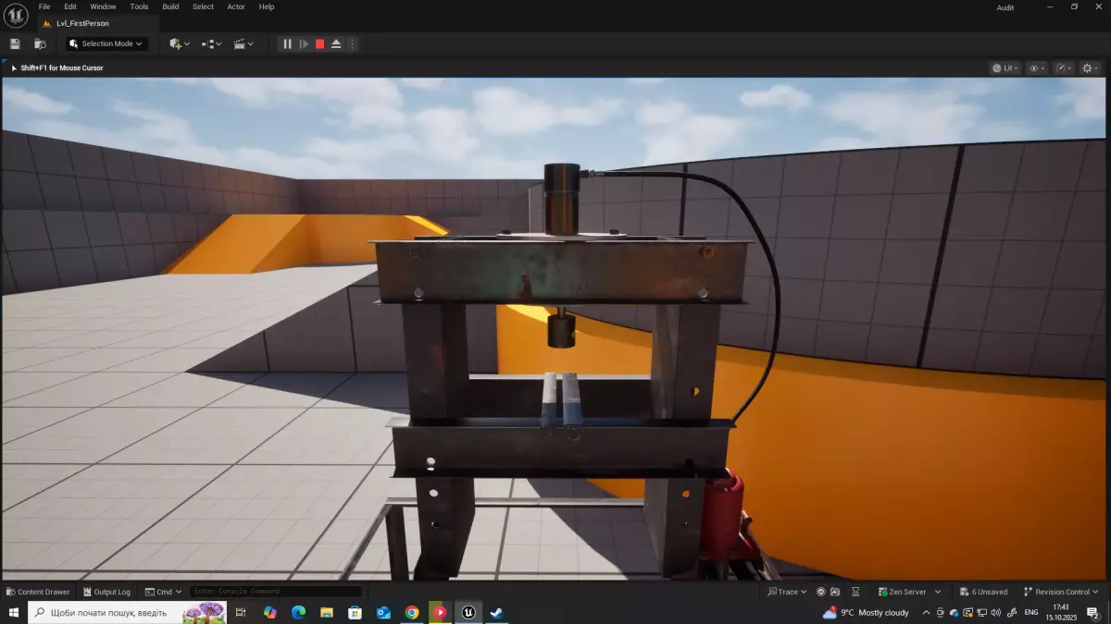Open the Build menu
Image resolution: width=1111 pixels, height=624 pixels.
170,6
